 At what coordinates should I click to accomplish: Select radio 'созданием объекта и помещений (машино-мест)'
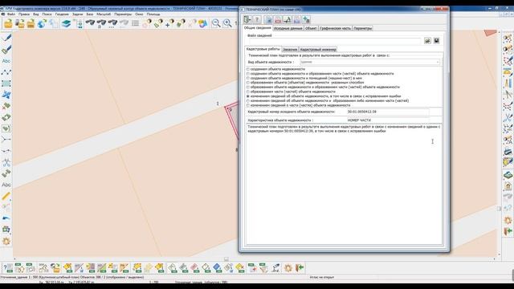pos(248,79)
